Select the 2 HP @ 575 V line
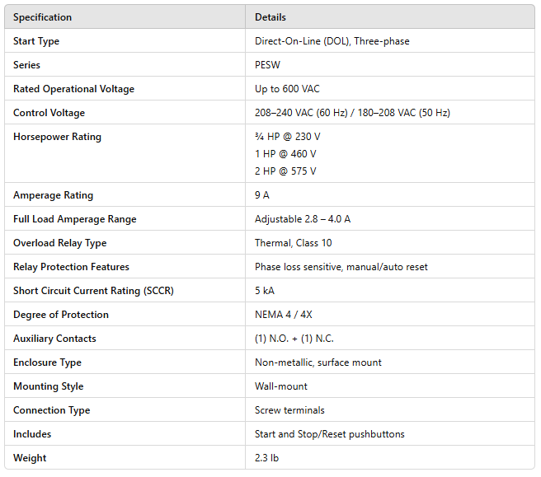 (285, 171)
